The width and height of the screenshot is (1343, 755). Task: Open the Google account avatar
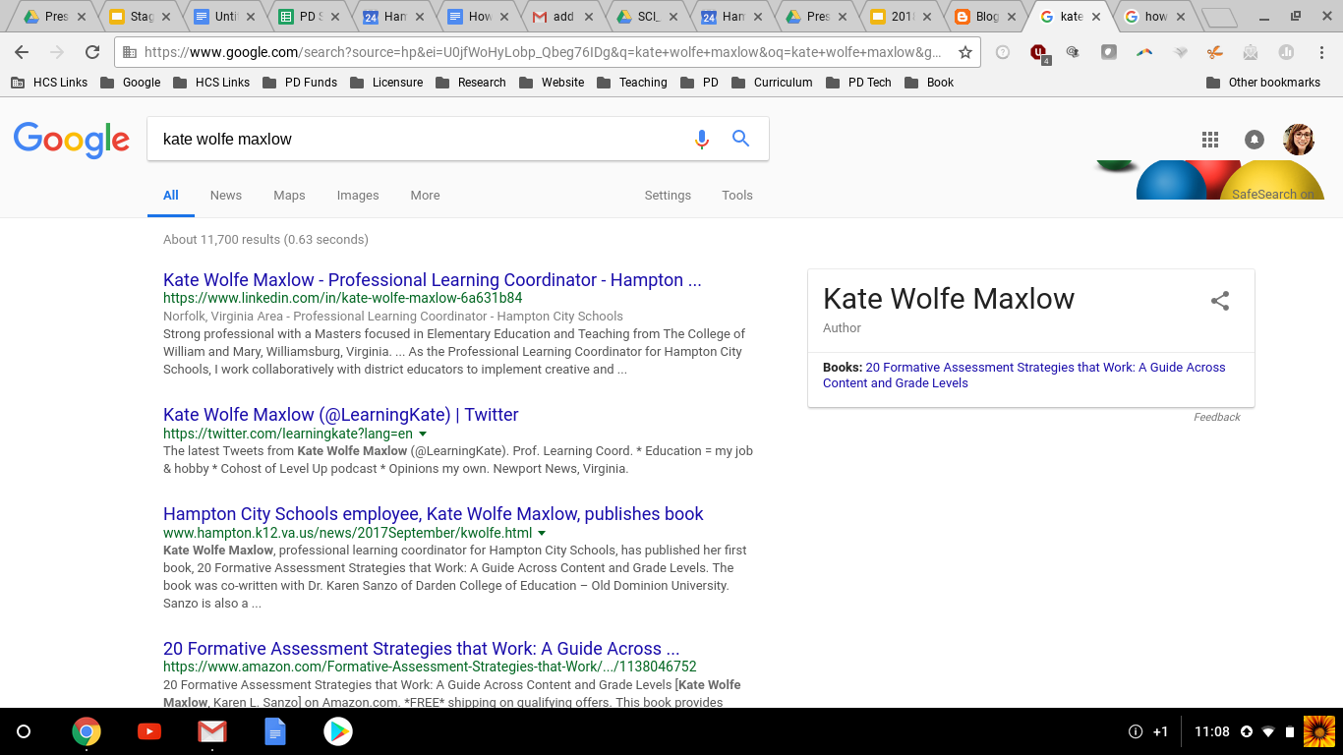[x=1299, y=140]
